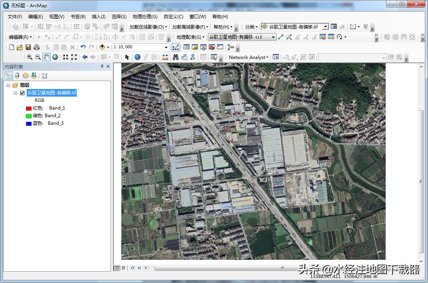Uncheck the 谷歌卫星地图-有偏移.tif layer
Image resolution: width=428 pixels, height=283 pixels.
(22, 93)
